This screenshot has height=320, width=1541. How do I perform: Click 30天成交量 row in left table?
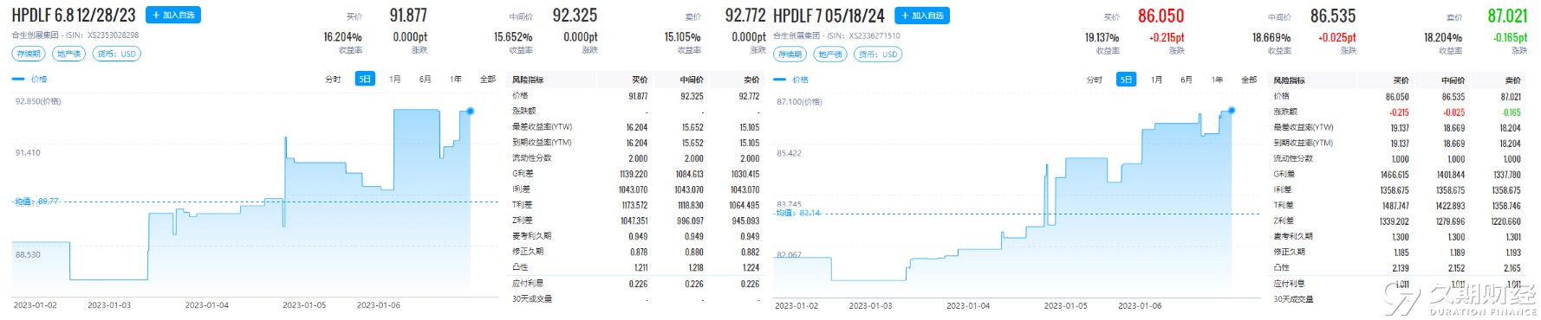[635, 298]
